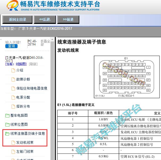Screen dimensions: 161x160
Task: Open the 故障诊断 tree item
Action: [23, 79]
